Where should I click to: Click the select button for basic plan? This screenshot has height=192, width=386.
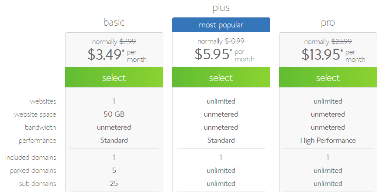(x=114, y=77)
